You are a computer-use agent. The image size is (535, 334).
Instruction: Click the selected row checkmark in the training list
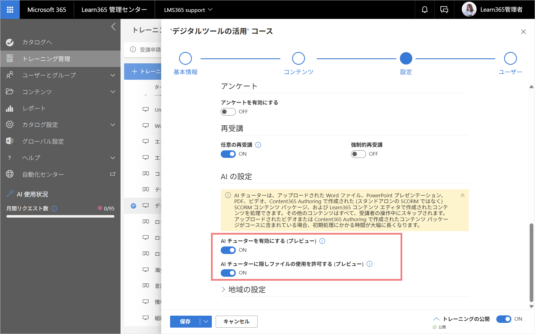134,206
